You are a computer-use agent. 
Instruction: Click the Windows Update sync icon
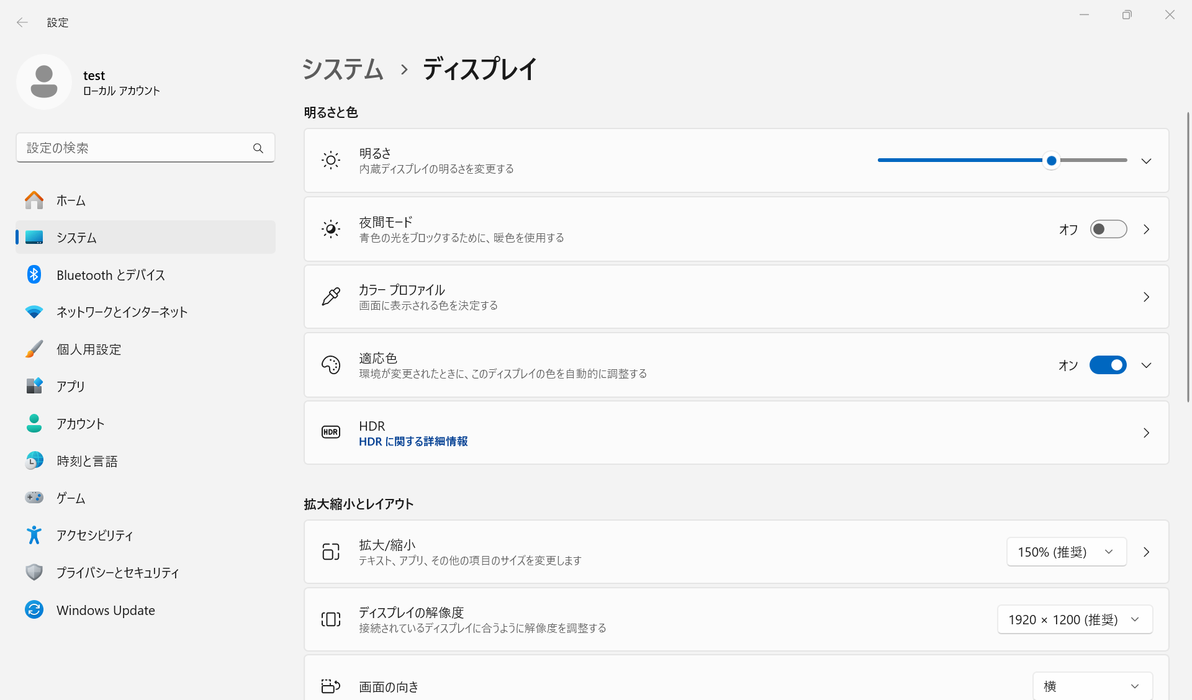click(34, 610)
